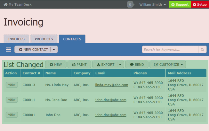Click the Send button
The image size is (209, 131).
pos(137,65)
